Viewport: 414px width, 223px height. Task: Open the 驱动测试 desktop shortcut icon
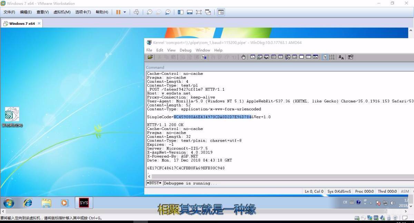coord(12,117)
